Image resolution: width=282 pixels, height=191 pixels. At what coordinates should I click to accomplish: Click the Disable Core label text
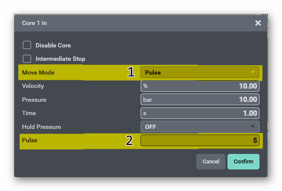pyautogui.click(x=53, y=45)
